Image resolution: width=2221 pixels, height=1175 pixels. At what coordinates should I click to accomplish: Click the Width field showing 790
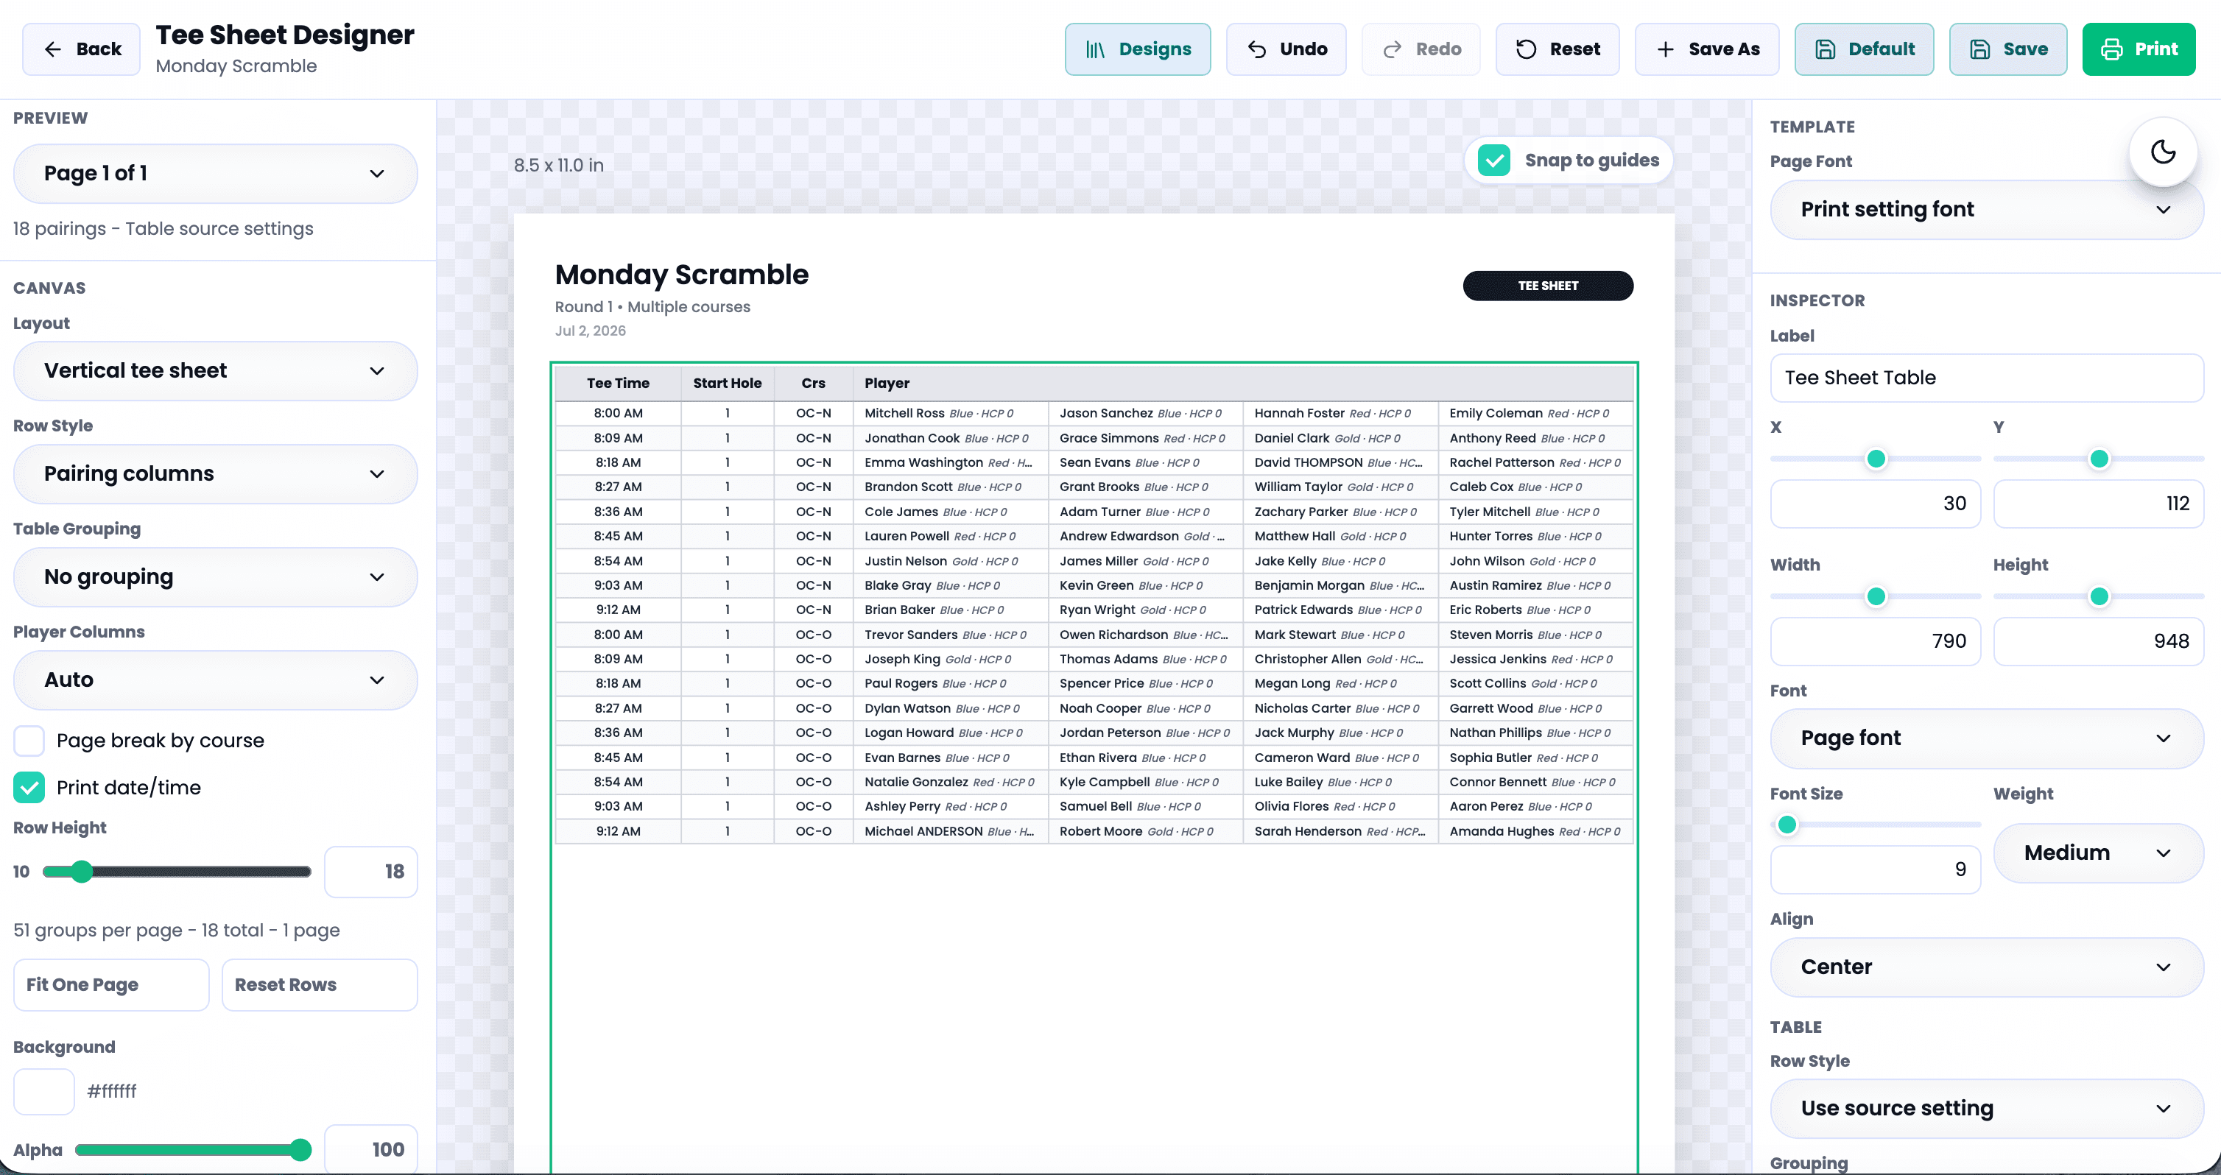1876,641
